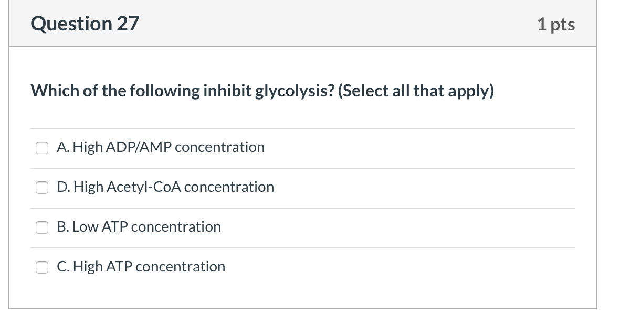Select the Low ATP answer text
The width and height of the screenshot is (630, 326).
pos(139,226)
